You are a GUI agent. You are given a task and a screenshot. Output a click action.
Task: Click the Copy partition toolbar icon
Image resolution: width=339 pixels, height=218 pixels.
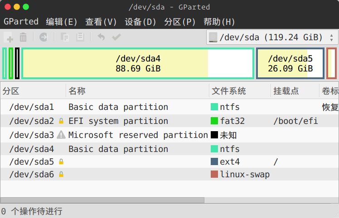tap(65, 37)
